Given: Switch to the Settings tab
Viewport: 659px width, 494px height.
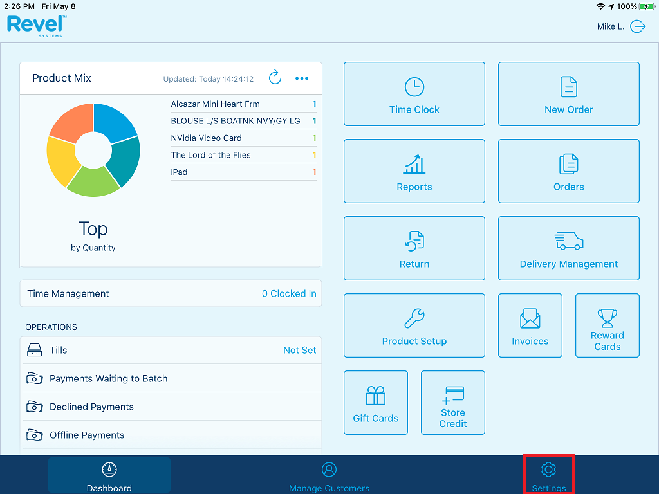Looking at the screenshot, I should (x=548, y=475).
